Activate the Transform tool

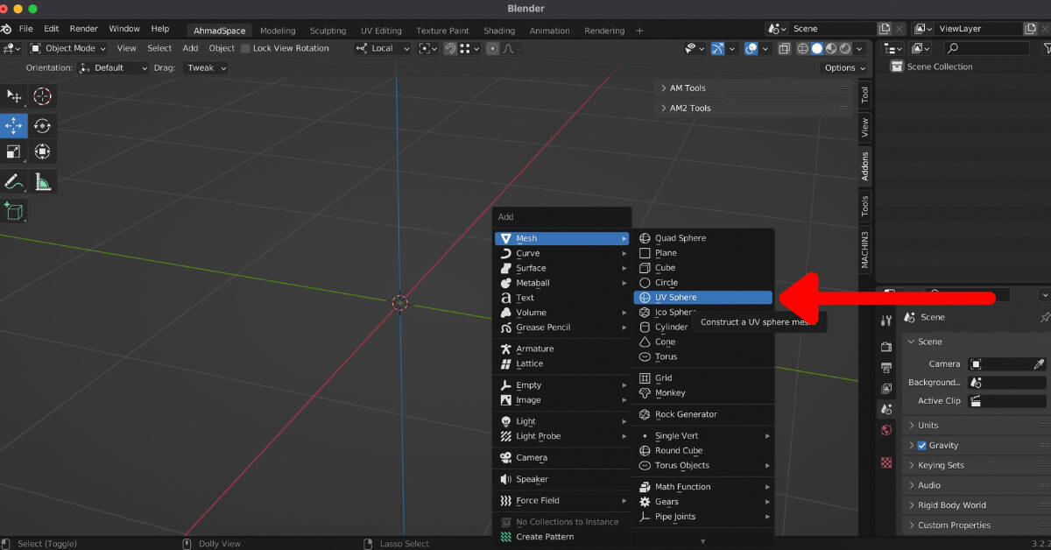(42, 152)
